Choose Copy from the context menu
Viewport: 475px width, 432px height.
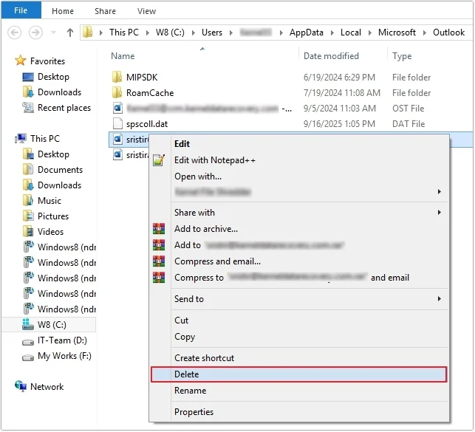[185, 337]
